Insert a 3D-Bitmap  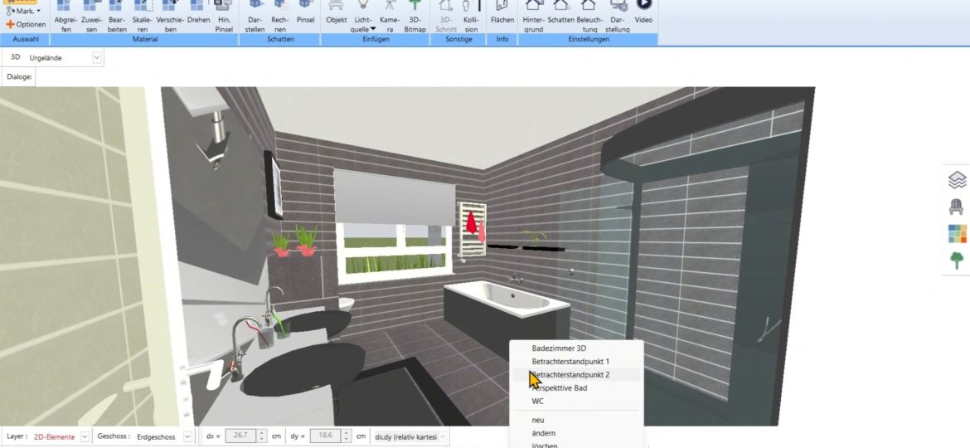tap(415, 17)
